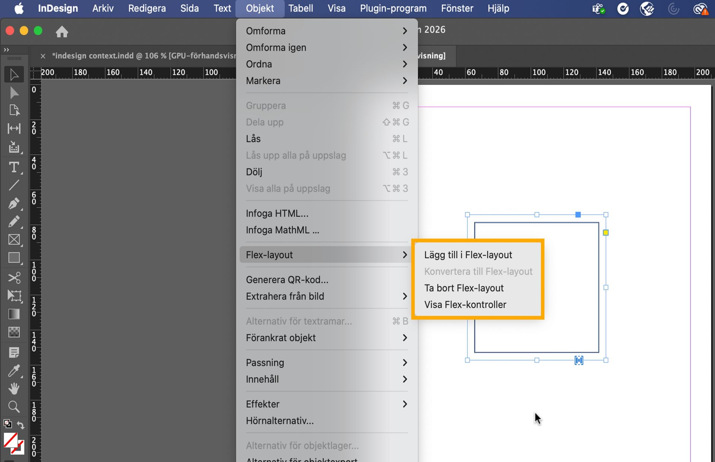Select the Rectangle Frame tool
Screen dimensions: 715x462
click(14, 240)
